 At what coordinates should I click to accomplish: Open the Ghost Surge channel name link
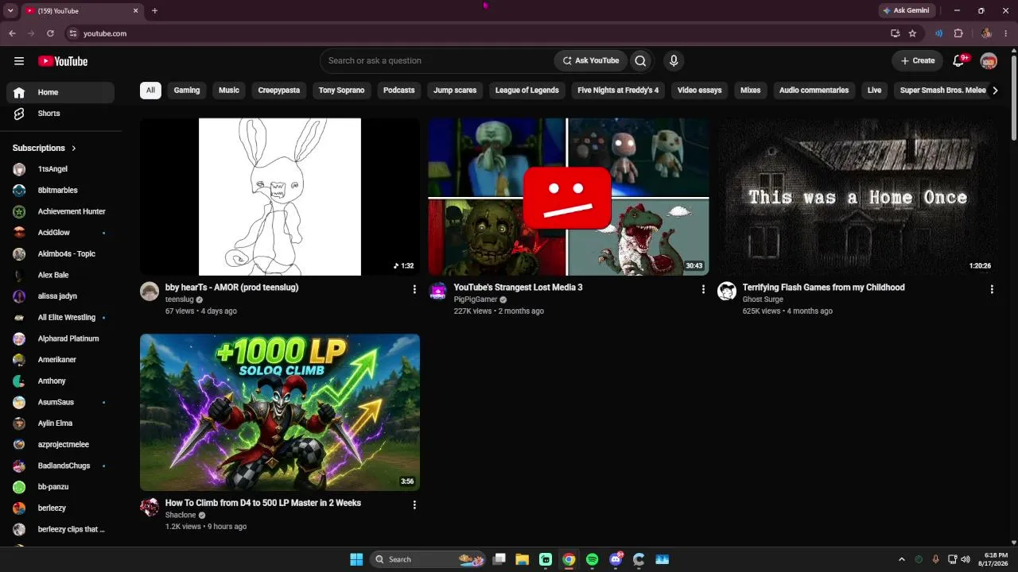coord(763,300)
